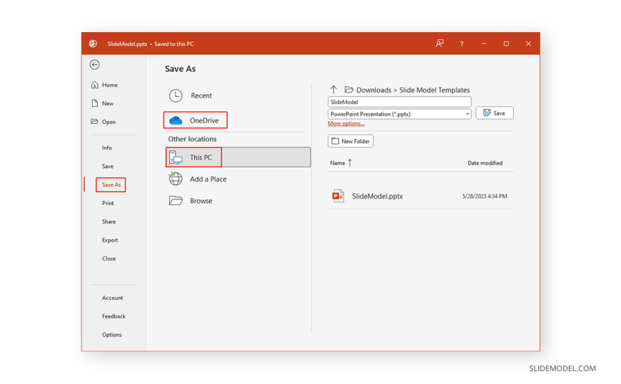This screenshot has height=384, width=621.
Task: Open Options at the sidebar bottom
Action: [x=112, y=335]
